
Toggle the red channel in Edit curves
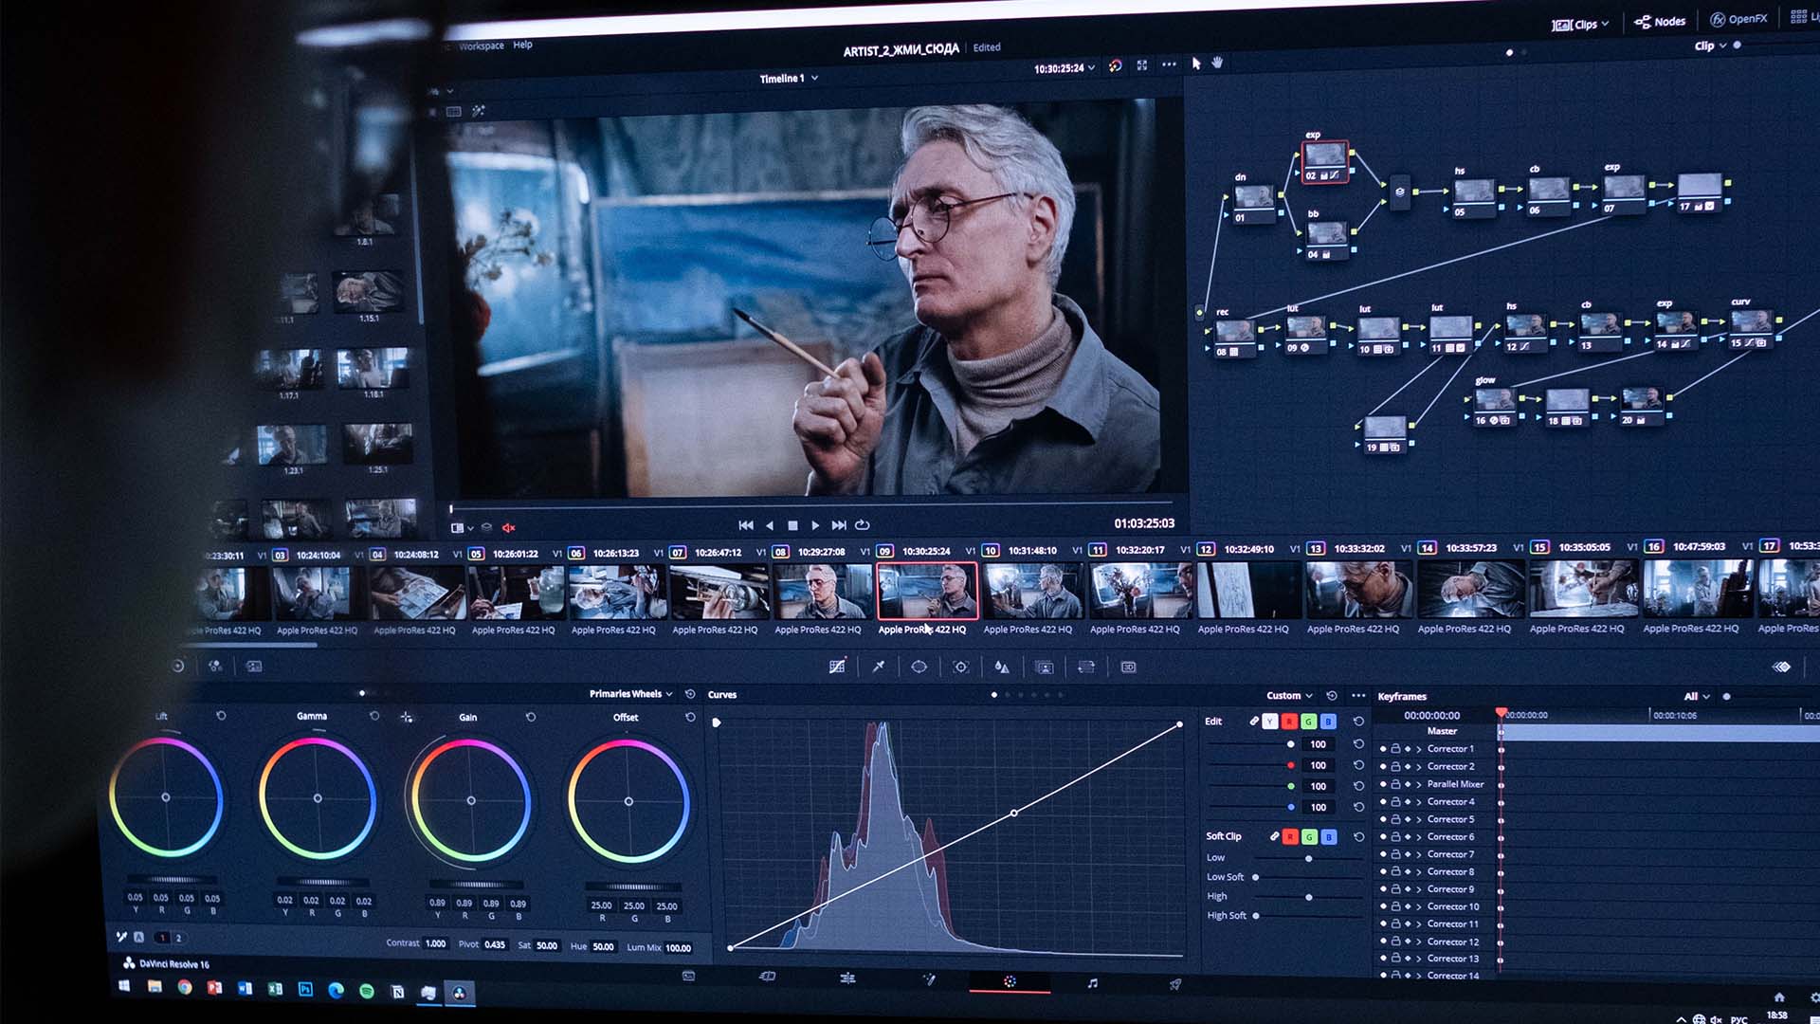tap(1289, 722)
